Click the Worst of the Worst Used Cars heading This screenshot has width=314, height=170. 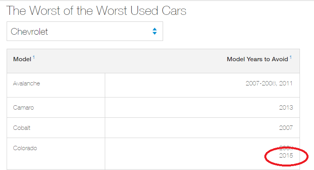[96, 11]
